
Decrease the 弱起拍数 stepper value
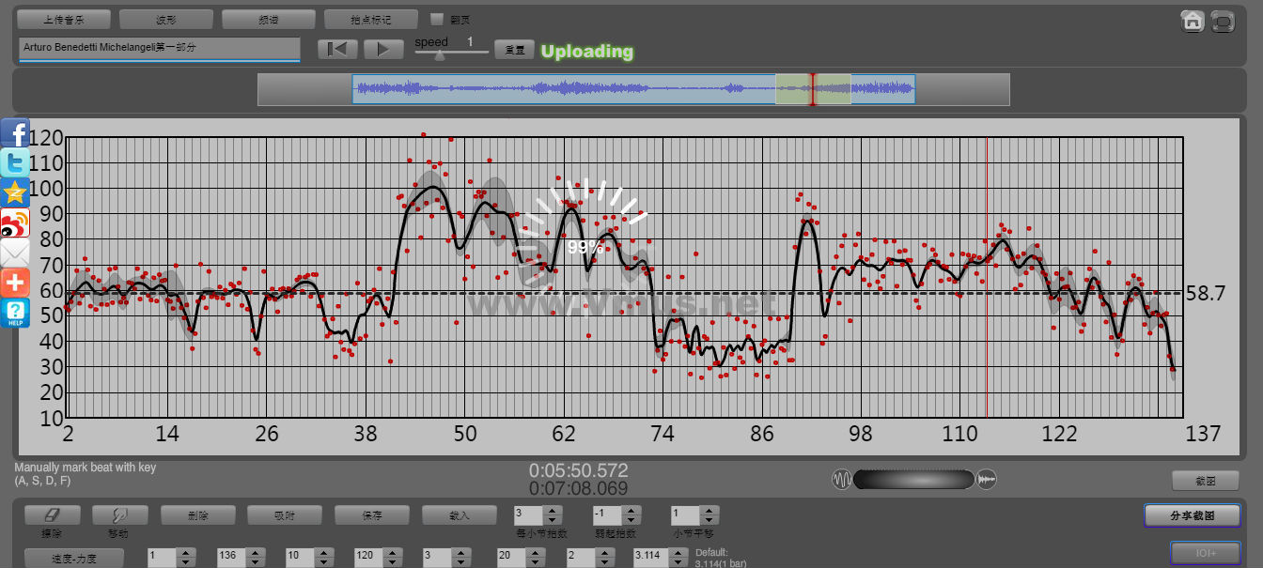[631, 520]
